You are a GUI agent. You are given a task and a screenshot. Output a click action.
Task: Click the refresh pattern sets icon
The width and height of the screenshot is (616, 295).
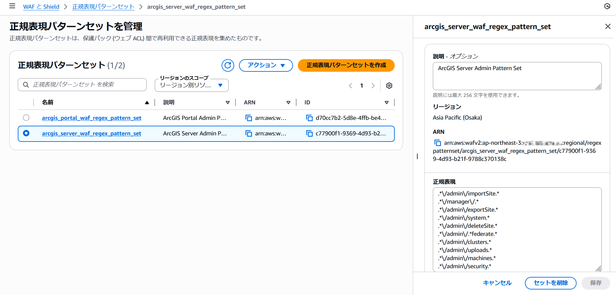[x=228, y=65]
